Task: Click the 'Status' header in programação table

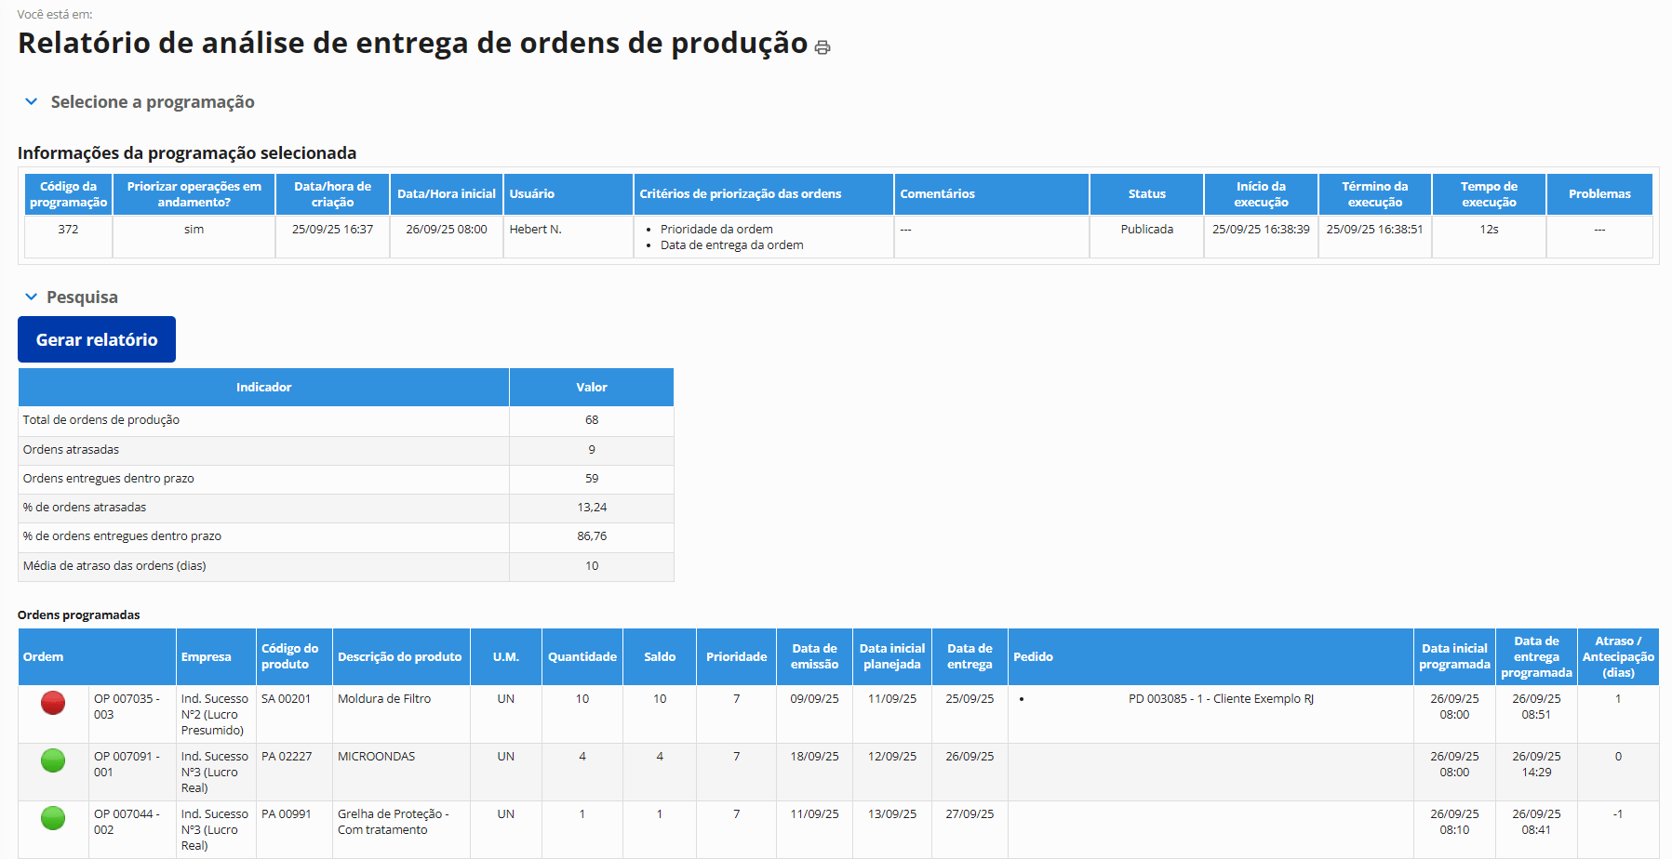Action: pos(1146,194)
